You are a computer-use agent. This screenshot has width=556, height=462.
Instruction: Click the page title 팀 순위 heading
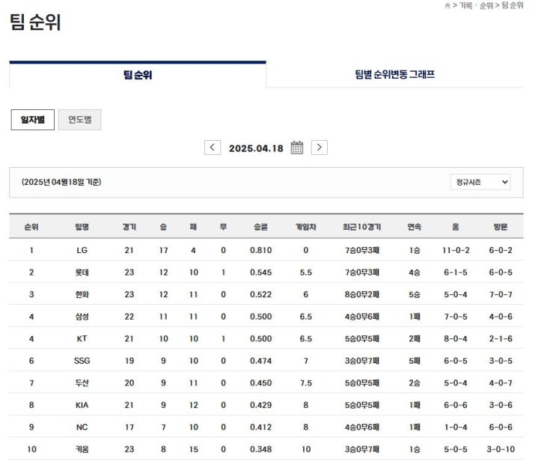tap(35, 22)
